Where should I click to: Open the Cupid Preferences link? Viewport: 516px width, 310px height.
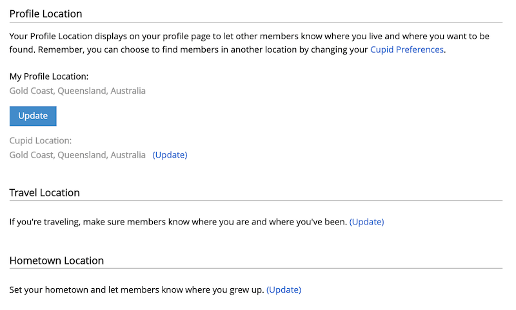pyautogui.click(x=406, y=50)
